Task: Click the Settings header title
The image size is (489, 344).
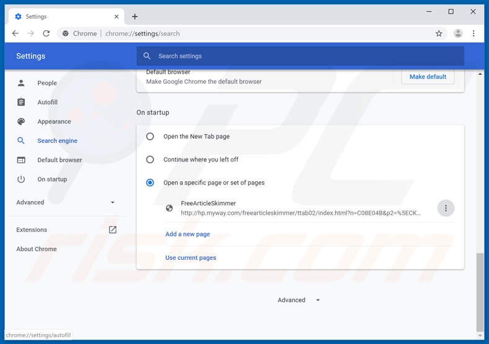Action: [30, 56]
